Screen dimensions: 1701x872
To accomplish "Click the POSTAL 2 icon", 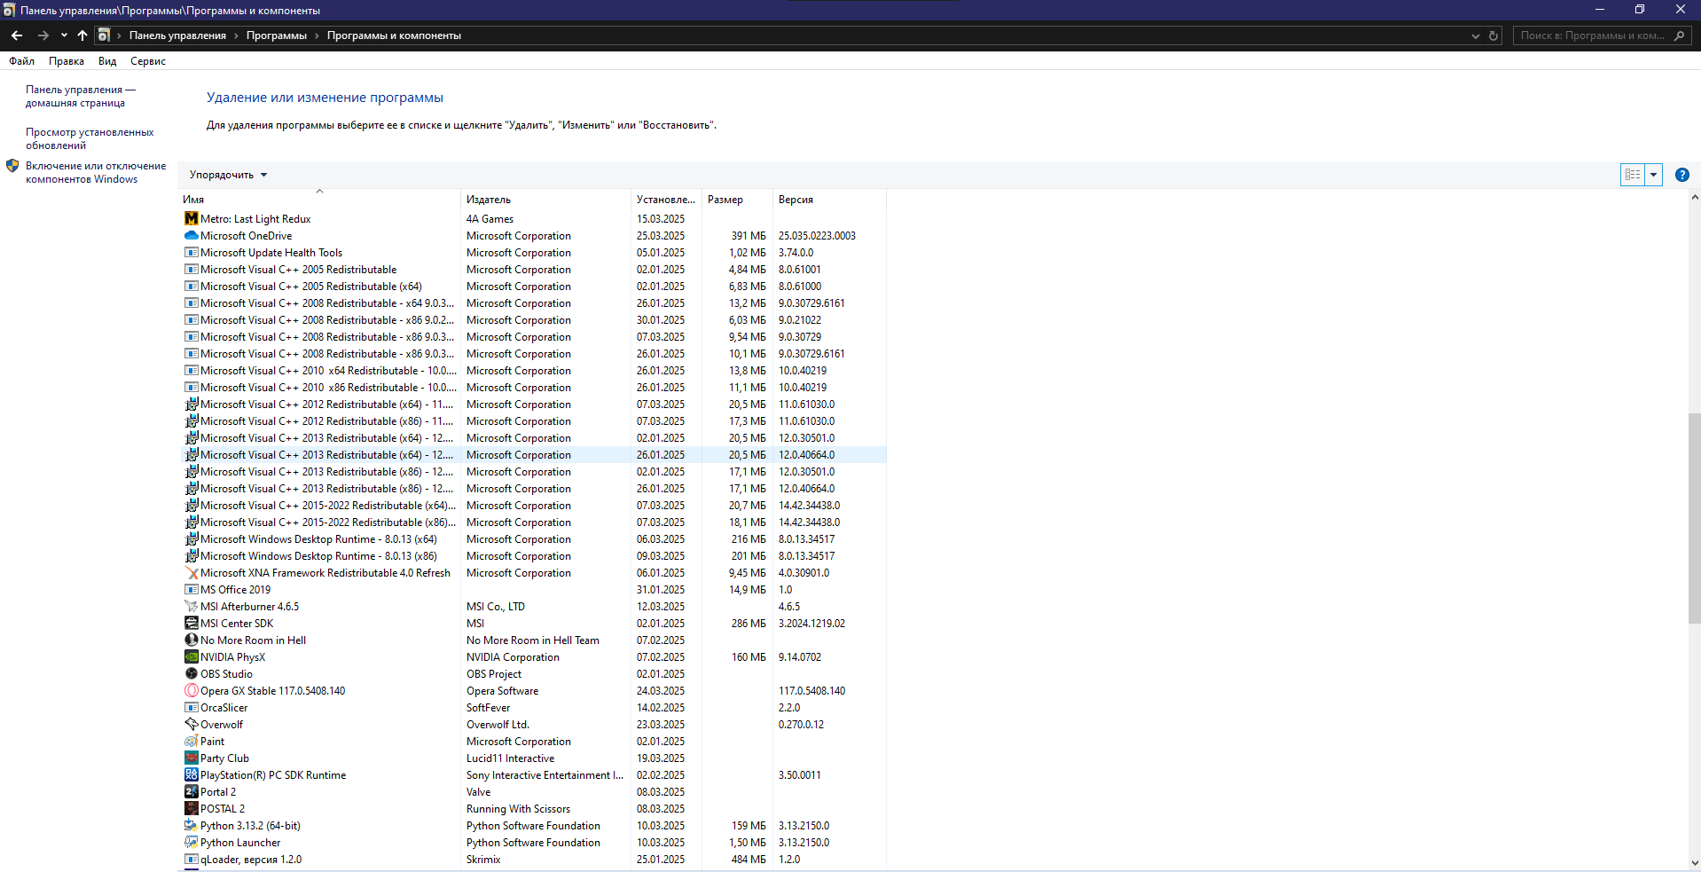I will [x=191, y=809].
